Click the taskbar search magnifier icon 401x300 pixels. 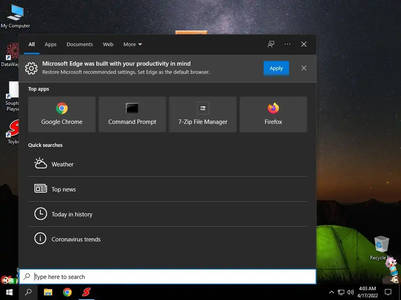click(x=28, y=292)
